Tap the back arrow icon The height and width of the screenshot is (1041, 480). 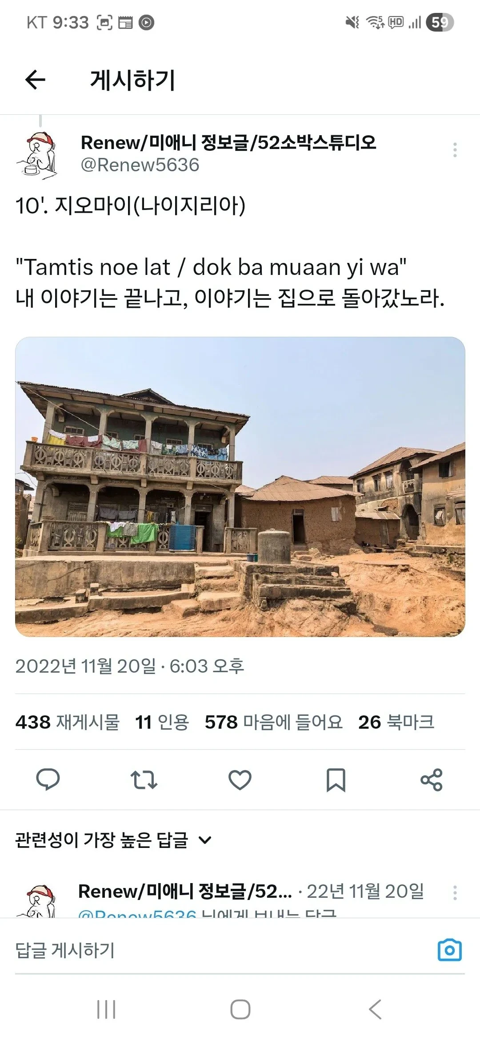35,80
